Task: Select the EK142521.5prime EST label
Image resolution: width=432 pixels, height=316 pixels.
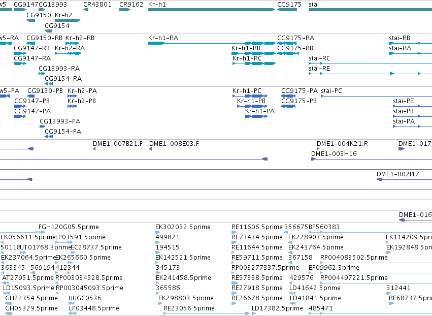Action: (183, 258)
